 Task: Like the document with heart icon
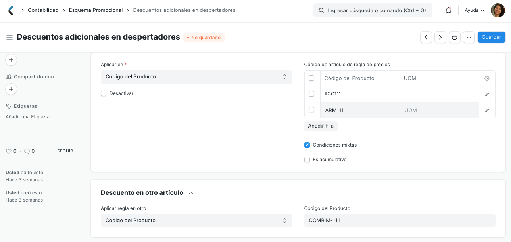pos(8,151)
